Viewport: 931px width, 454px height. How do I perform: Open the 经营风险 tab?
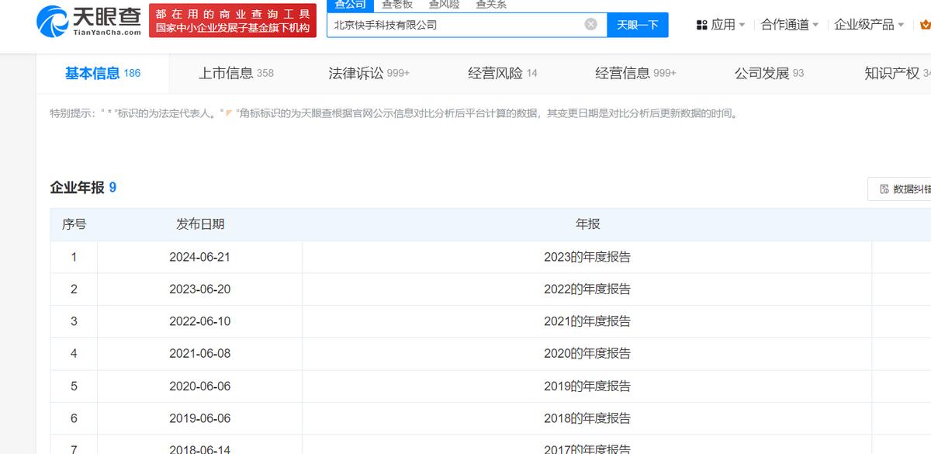click(x=502, y=73)
